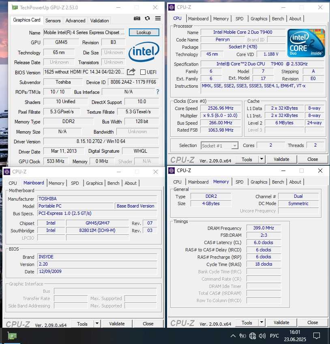Viewport: 330px width, 344px height.
Task: Click the GM45/GM47 chipset value
Action: pos(97,223)
